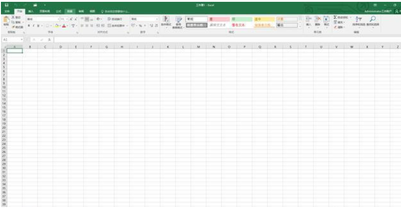Viewport: 401px width, 208px height.
Task: Expand the Name Box dropdown arrow
Action: (22, 40)
